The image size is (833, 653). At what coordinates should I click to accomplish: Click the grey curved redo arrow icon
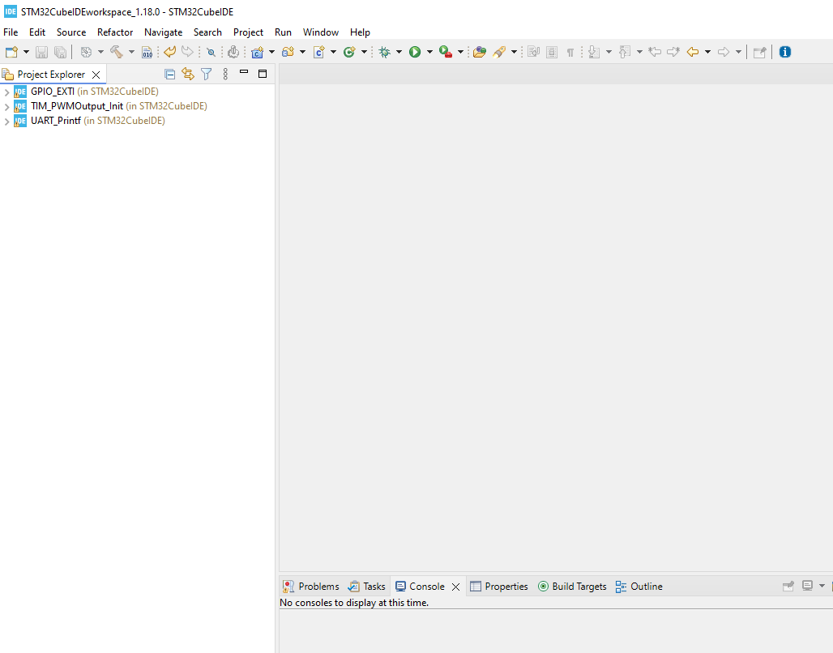[187, 52]
